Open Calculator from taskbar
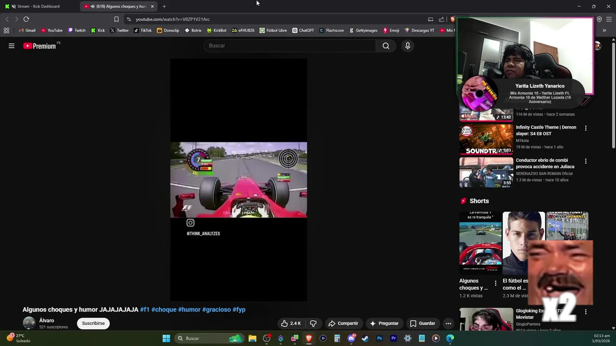 tap(337, 338)
